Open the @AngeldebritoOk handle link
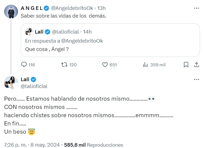The width and height of the screenshot is (203, 148). point(72,8)
